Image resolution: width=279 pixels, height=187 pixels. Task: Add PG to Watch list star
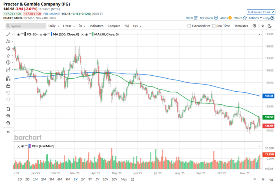click(x=245, y=18)
